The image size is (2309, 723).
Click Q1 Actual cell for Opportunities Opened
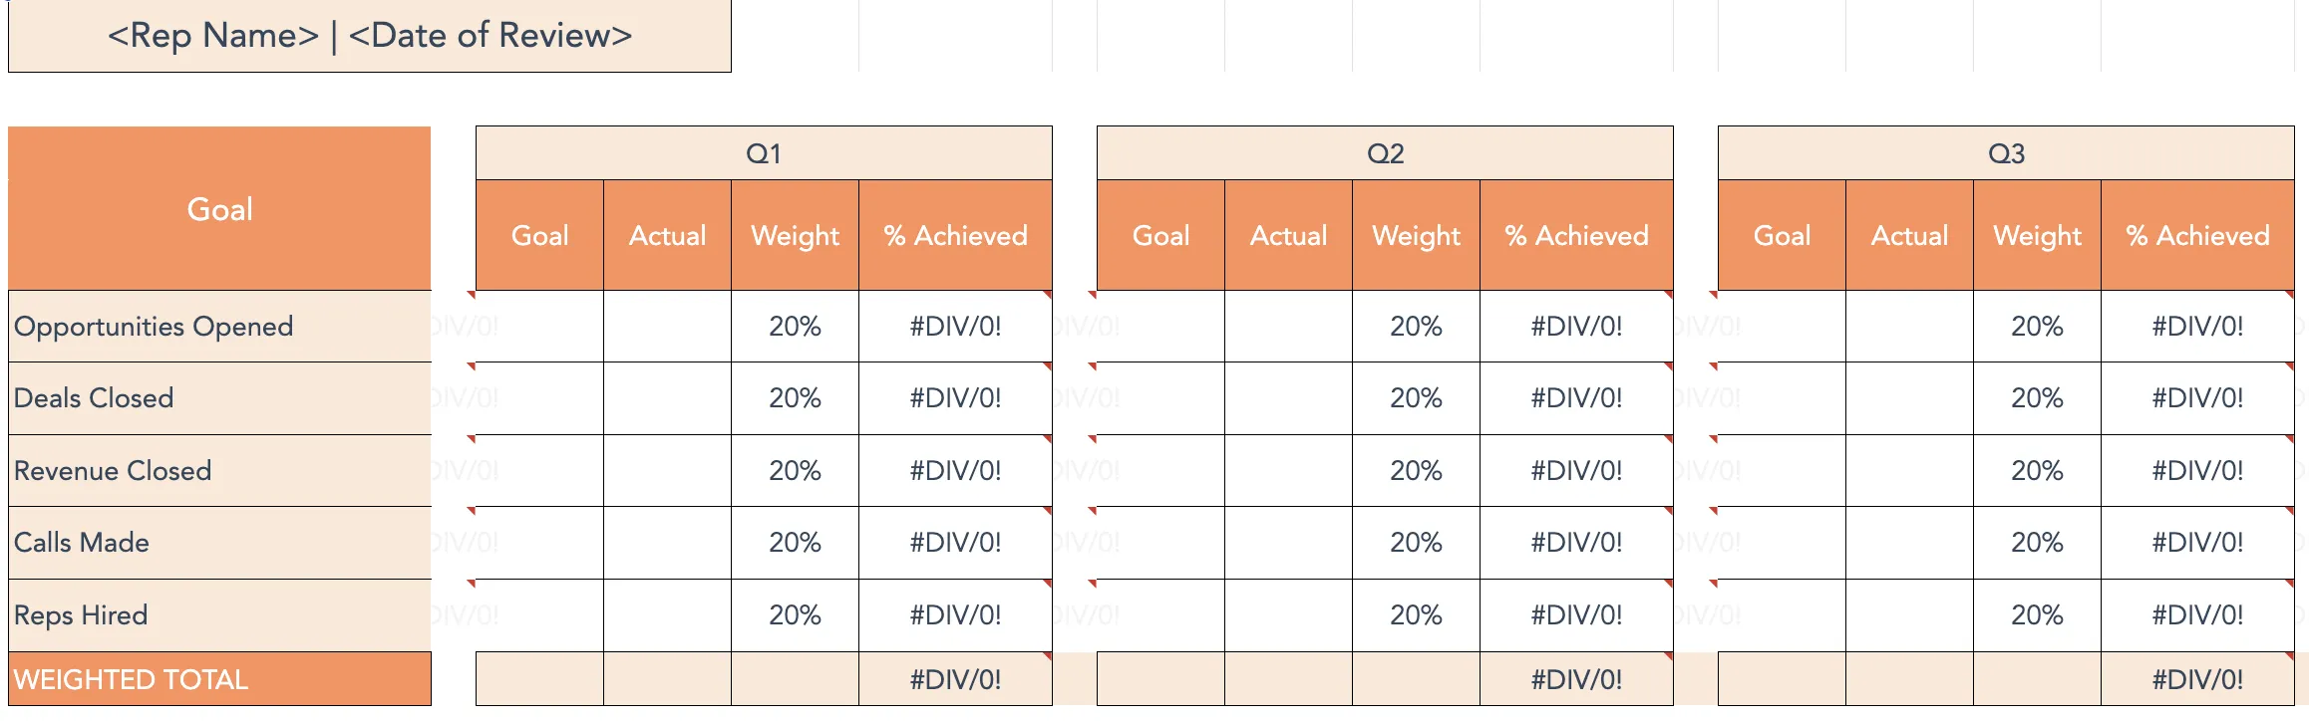click(x=667, y=327)
